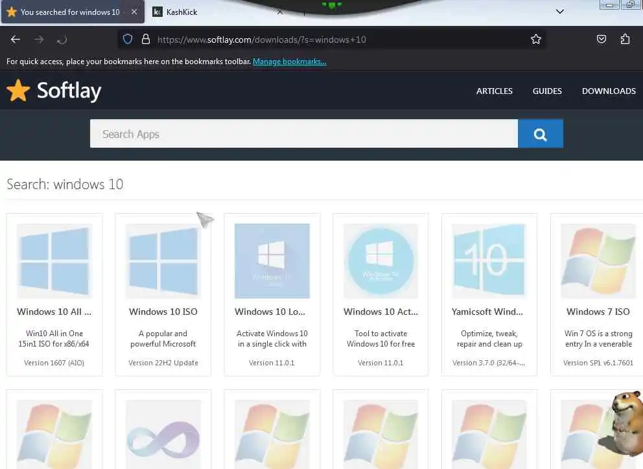Go back with the browser back arrow

[x=16, y=40]
